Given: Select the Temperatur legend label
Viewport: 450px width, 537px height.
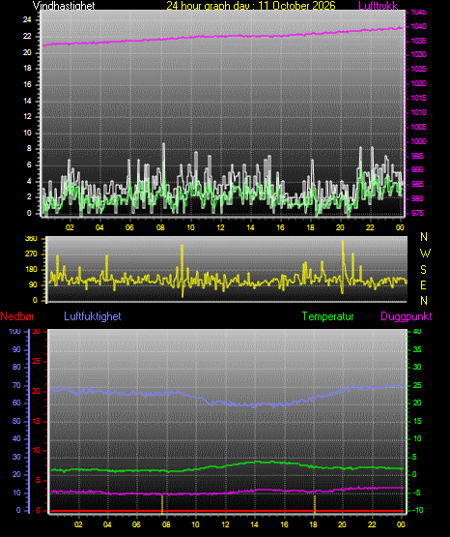Looking at the screenshot, I should (328, 316).
